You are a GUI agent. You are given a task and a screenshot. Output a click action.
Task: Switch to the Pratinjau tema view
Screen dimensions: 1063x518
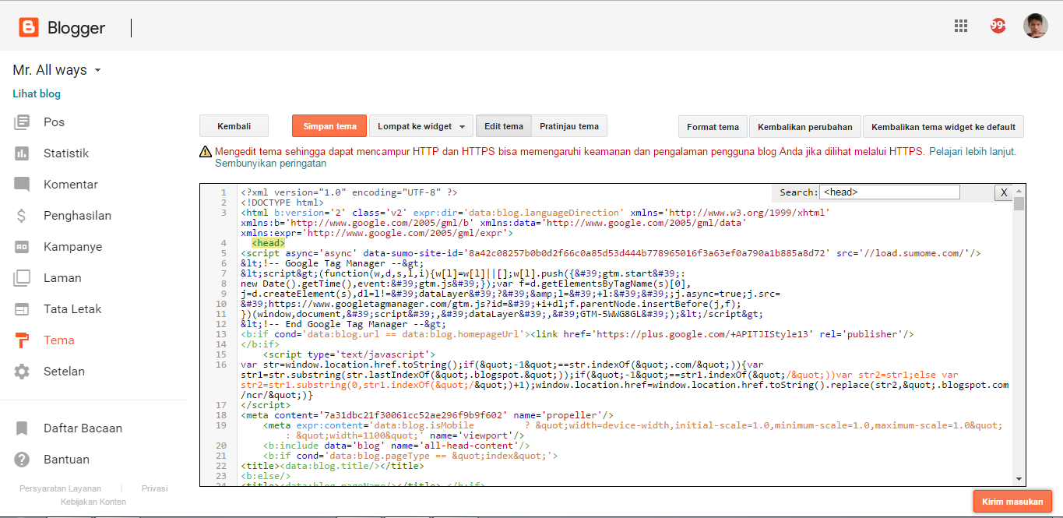point(569,126)
